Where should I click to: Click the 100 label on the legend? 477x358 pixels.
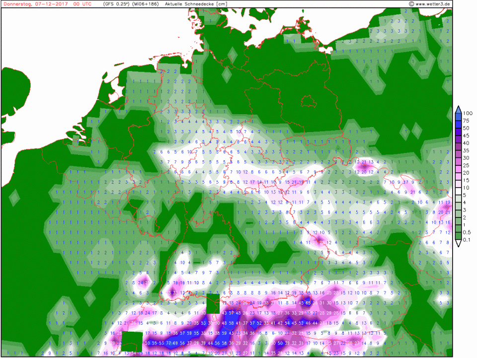467,113
